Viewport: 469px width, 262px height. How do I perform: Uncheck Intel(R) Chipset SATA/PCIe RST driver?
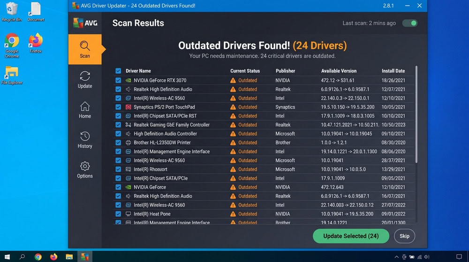point(118,116)
